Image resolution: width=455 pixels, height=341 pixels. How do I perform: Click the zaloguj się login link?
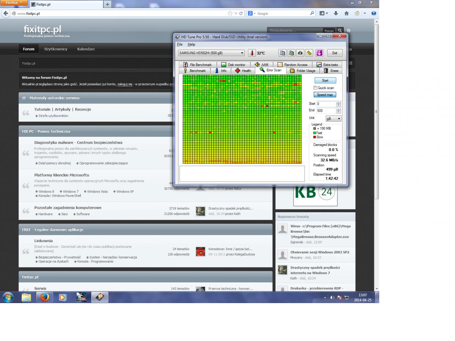[125, 84]
